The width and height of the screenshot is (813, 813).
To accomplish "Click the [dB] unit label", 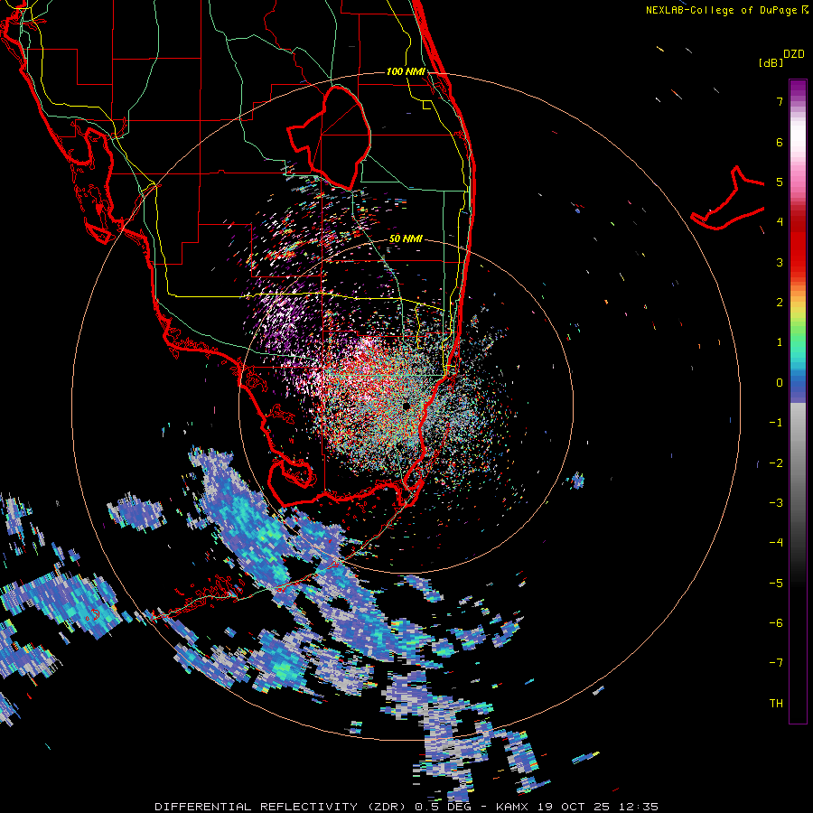I will 771,63.
